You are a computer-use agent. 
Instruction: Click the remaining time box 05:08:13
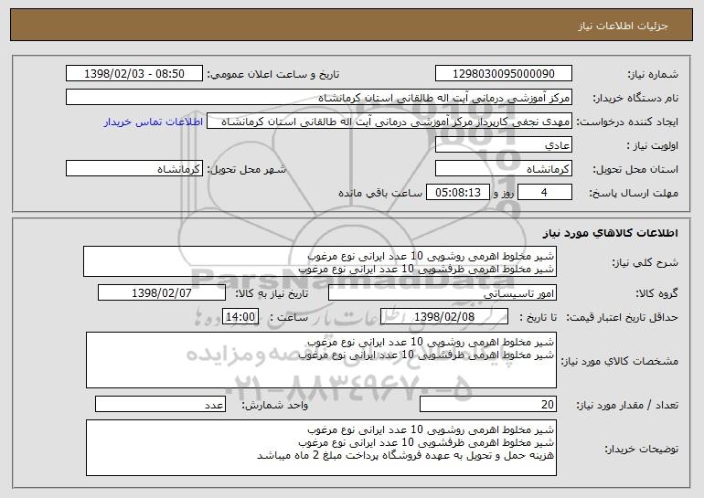tap(457, 193)
